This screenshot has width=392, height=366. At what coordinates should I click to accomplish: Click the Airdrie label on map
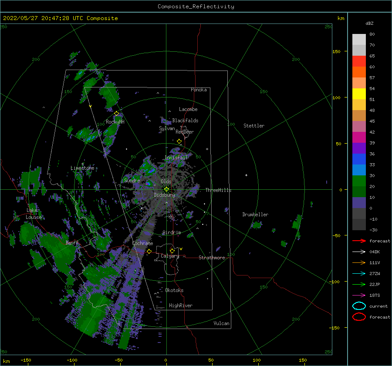[172, 232]
